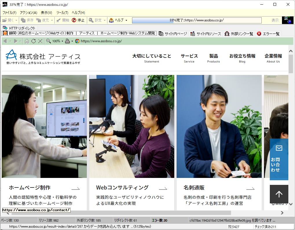This screenshot has width=295, height=230.
Task: Open the ファイル(F) menu
Action: (9, 13)
